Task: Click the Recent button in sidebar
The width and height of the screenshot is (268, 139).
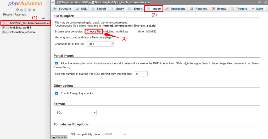Action: coord(7,15)
